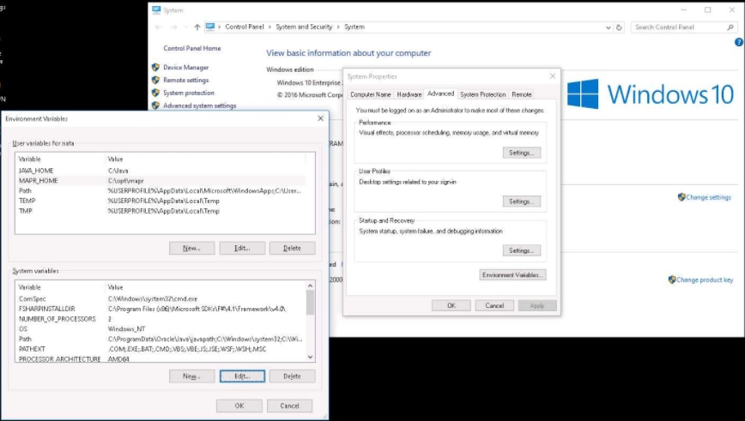Expand the chevron after System and Security breadcrumb
Image resolution: width=745 pixels, height=421 pixels.
coord(339,27)
